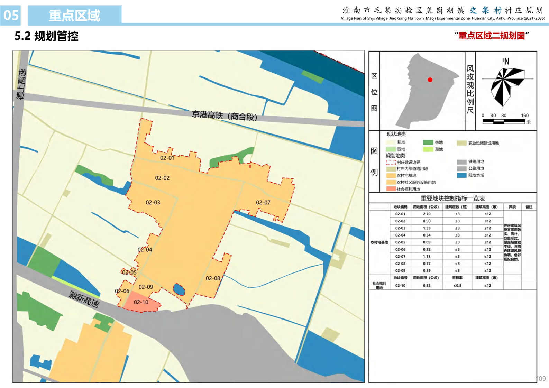This screenshot has height=388, width=549.
Task: Click the 林地 green legend swatch
Action: pos(428,142)
